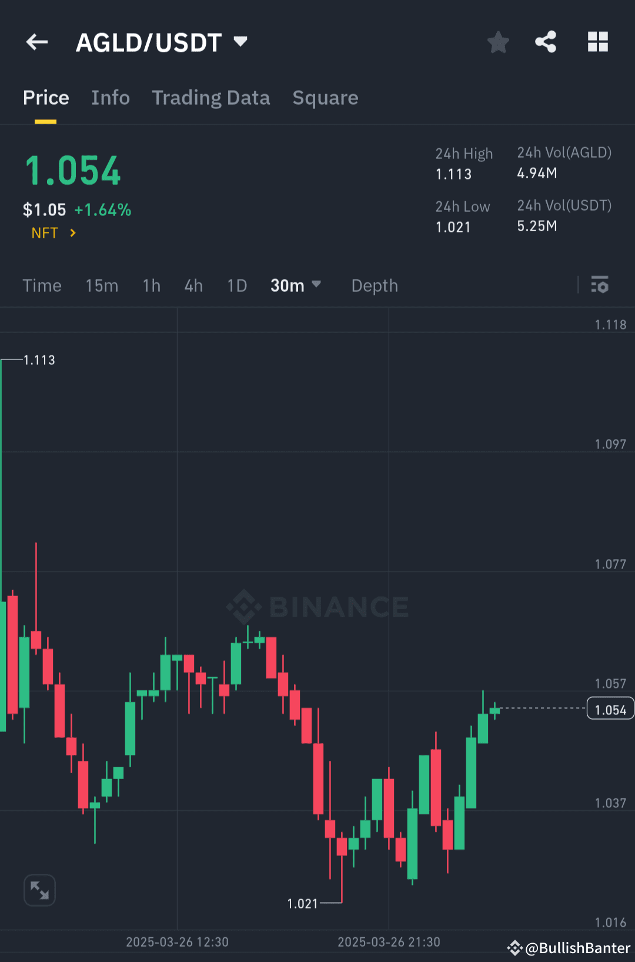Tap the 24h High value 1.113

point(453,174)
